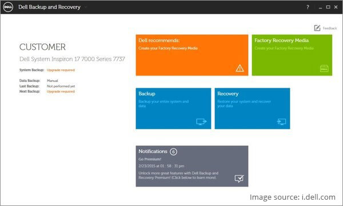
Task: Click 'Dell System Inspiron 17 7000 Series 7737' text
Action: [x=72, y=59]
